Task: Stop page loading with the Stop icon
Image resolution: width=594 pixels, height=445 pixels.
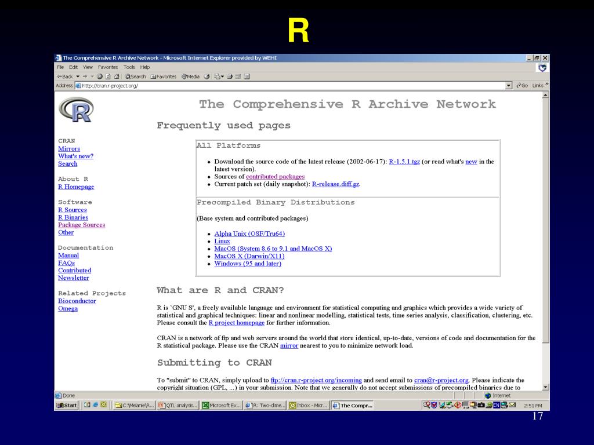Action: [x=100, y=76]
